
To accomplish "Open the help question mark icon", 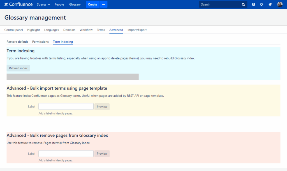I will (253, 4).
